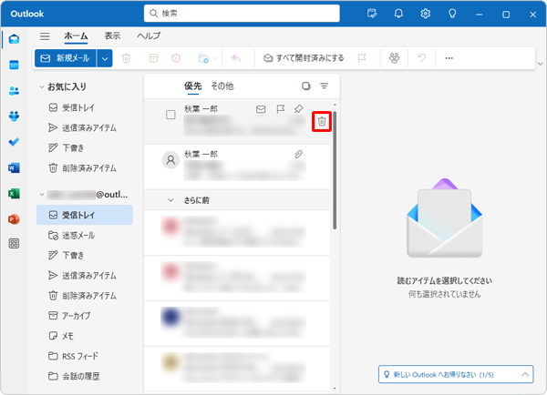The image size is (547, 395).
Task: Pin the first 秋葉 一郎 message
Action: pos(298,109)
